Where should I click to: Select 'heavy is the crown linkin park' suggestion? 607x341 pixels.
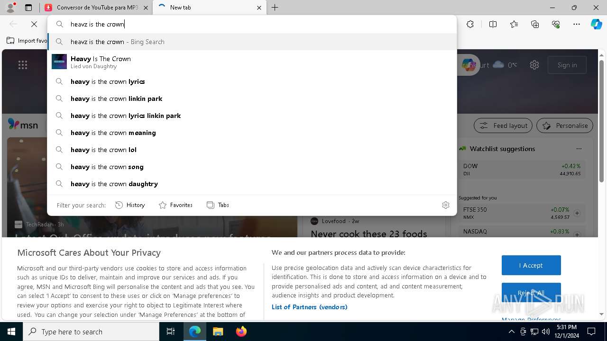(252, 99)
